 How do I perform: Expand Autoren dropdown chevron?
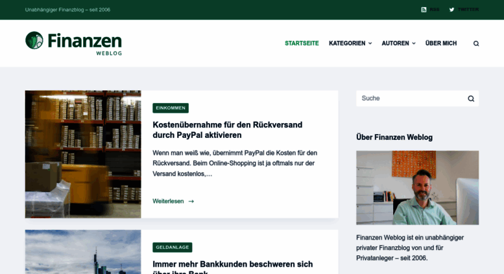click(x=414, y=43)
